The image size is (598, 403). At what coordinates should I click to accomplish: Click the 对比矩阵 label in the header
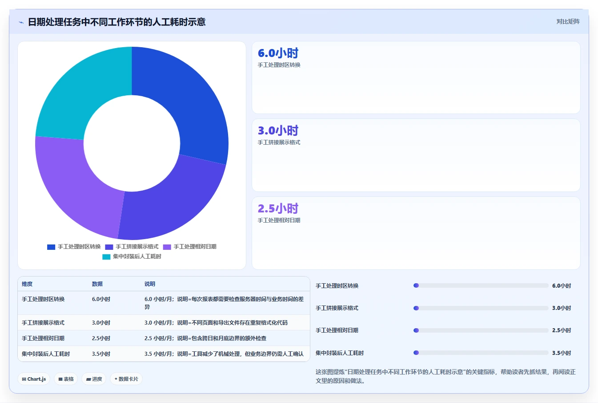click(x=568, y=21)
